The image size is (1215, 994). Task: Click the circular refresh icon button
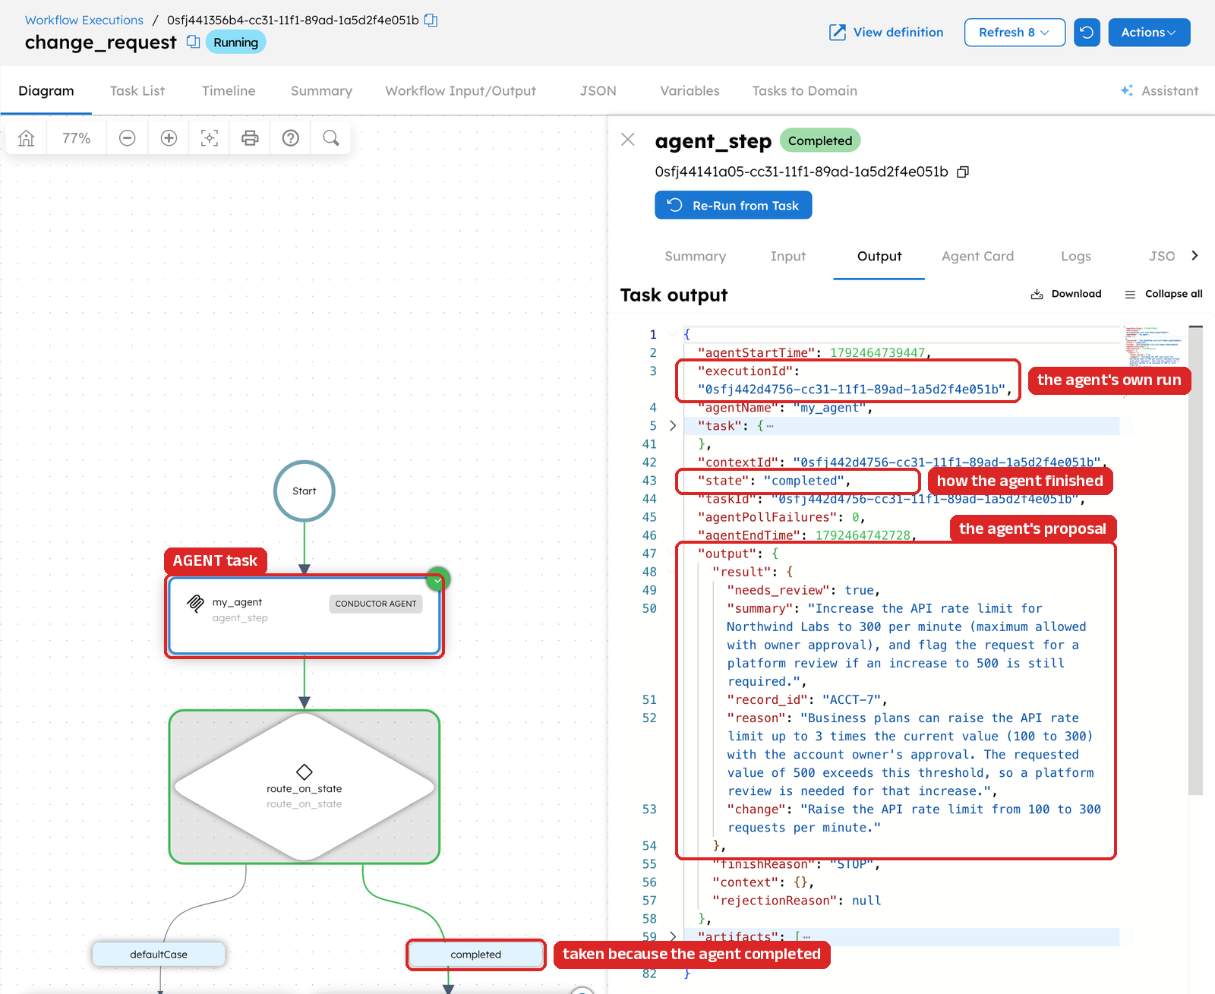click(1087, 33)
